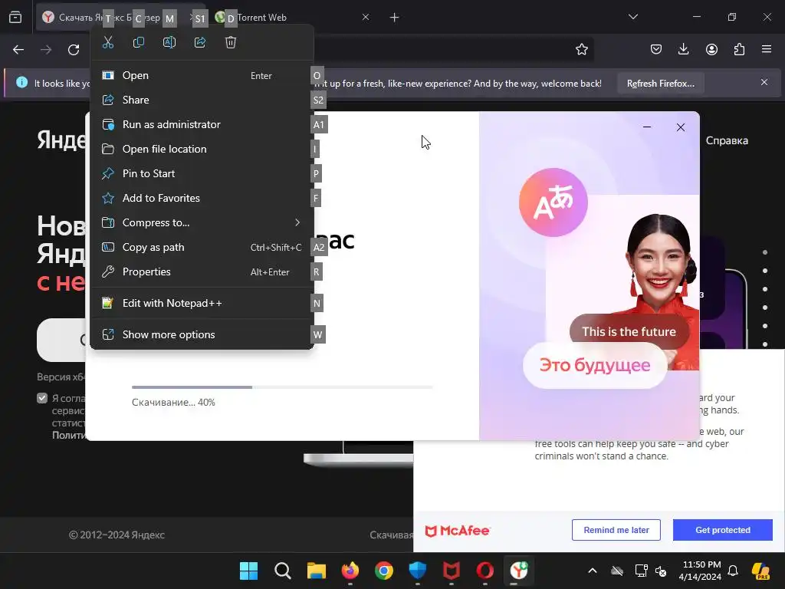
Task: Open File Explorer from the taskbar
Action: pyautogui.click(x=317, y=571)
